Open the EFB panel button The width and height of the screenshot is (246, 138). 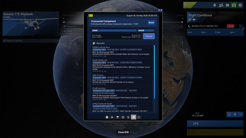tap(215, 124)
